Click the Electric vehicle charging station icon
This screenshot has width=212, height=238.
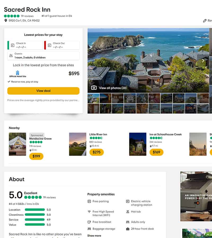tap(127, 201)
